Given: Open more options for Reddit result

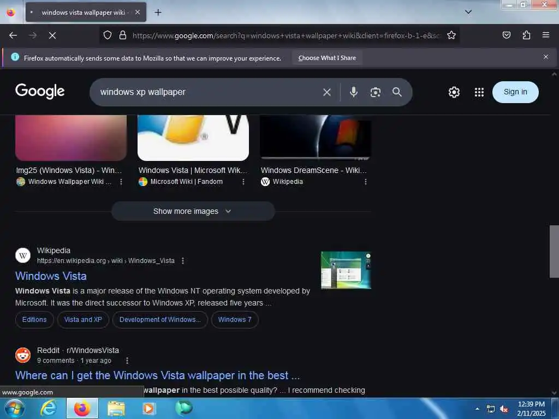Looking at the screenshot, I should [127, 361].
